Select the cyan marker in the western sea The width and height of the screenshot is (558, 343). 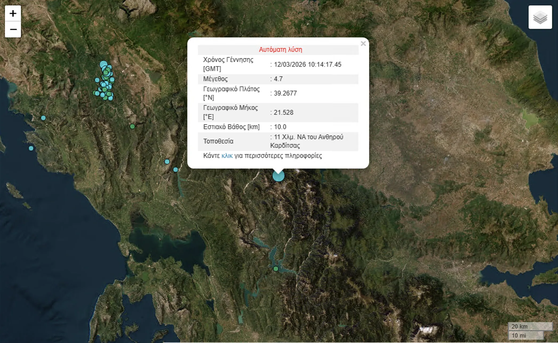click(31, 148)
